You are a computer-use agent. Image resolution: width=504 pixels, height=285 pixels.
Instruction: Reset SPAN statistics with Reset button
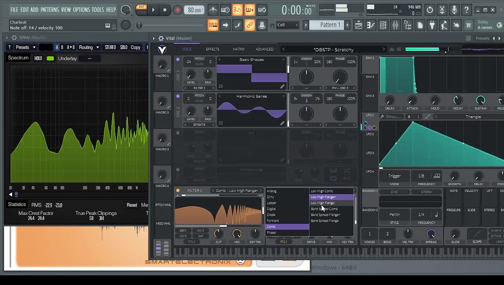[132, 205]
